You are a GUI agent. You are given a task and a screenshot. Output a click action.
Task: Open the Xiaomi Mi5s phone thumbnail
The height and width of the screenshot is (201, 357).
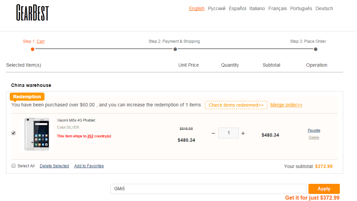click(37, 134)
